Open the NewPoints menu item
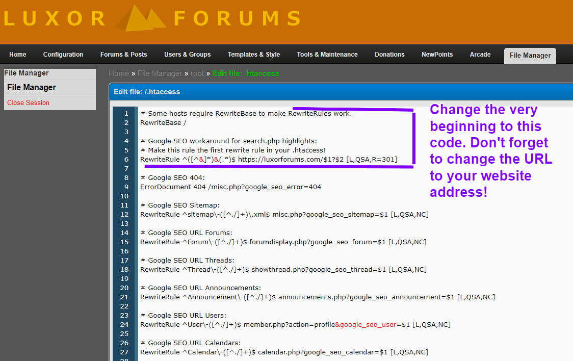573x361 pixels. pos(437,55)
